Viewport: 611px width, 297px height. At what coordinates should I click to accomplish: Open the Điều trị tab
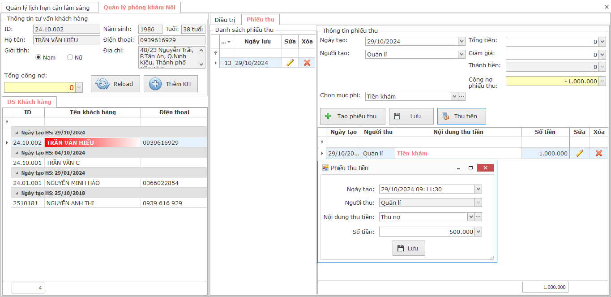coord(225,20)
